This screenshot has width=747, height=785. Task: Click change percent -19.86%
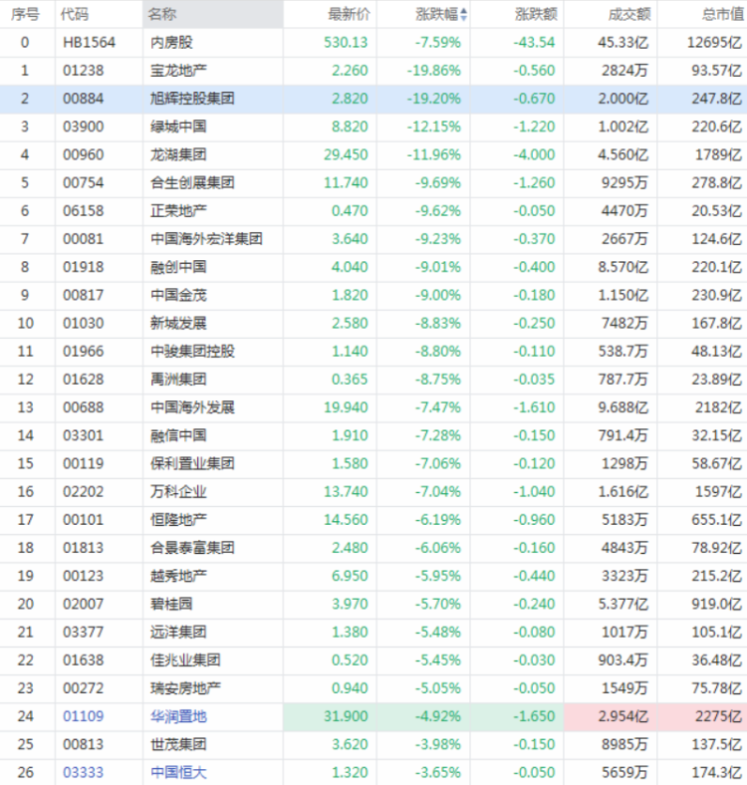[x=433, y=70]
